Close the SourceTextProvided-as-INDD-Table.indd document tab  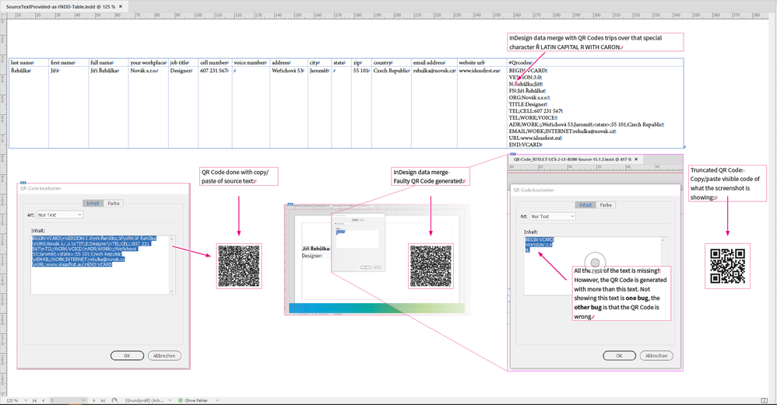(x=121, y=6)
